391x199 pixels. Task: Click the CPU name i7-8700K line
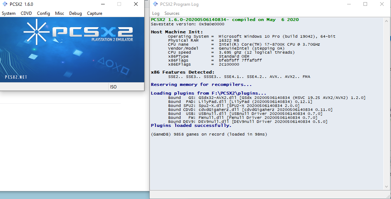tap(244, 44)
